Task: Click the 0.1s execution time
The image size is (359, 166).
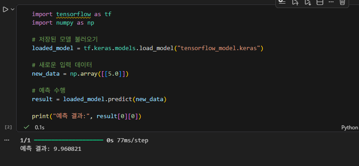Action: 40,128
